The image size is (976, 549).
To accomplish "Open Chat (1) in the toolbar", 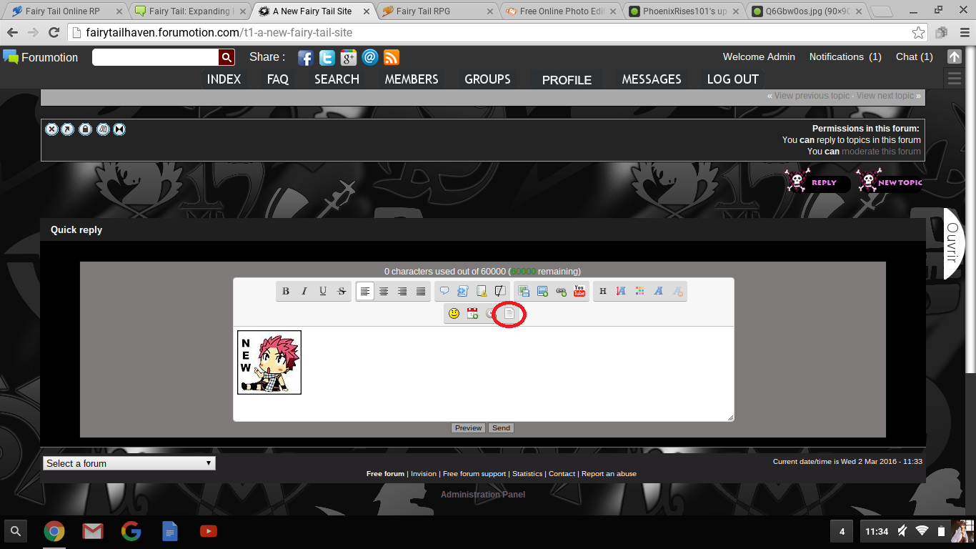I will pyautogui.click(x=915, y=56).
